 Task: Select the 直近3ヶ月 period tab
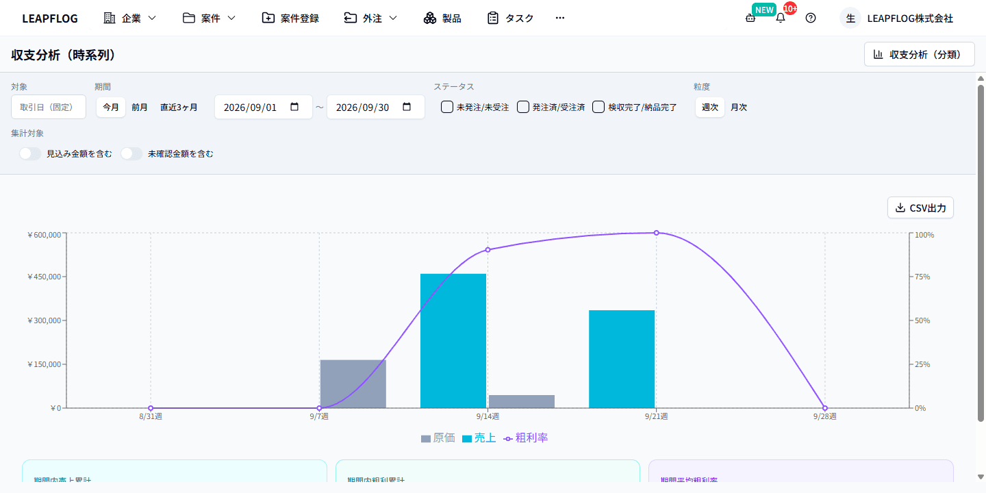tap(179, 107)
